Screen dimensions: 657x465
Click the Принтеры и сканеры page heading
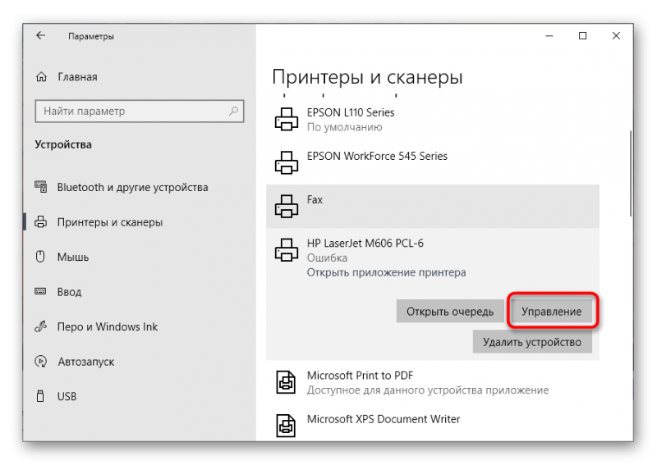367,77
